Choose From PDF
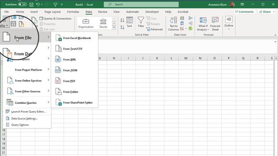 pos(74,81)
